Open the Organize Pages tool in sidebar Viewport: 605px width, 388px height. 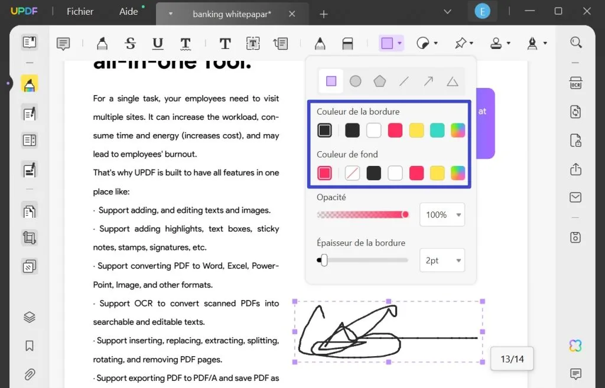[30, 211]
